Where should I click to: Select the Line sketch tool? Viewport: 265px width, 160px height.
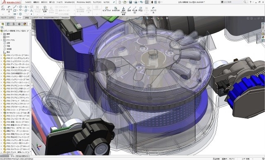pyautogui.click(x=15, y=7)
